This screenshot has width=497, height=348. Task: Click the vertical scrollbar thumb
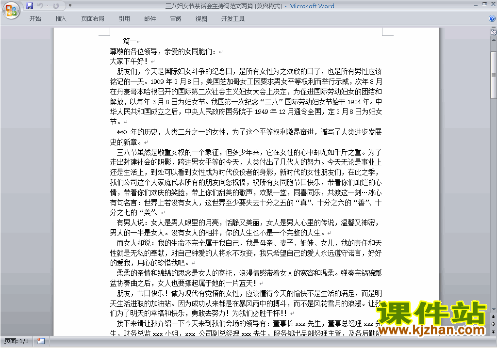pyautogui.click(x=494, y=75)
